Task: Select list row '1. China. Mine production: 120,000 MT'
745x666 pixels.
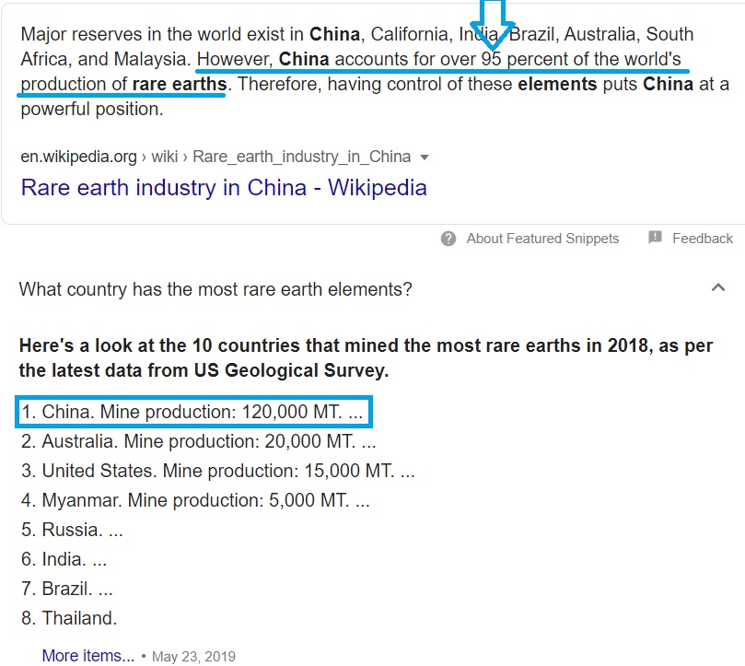Action: [x=192, y=412]
